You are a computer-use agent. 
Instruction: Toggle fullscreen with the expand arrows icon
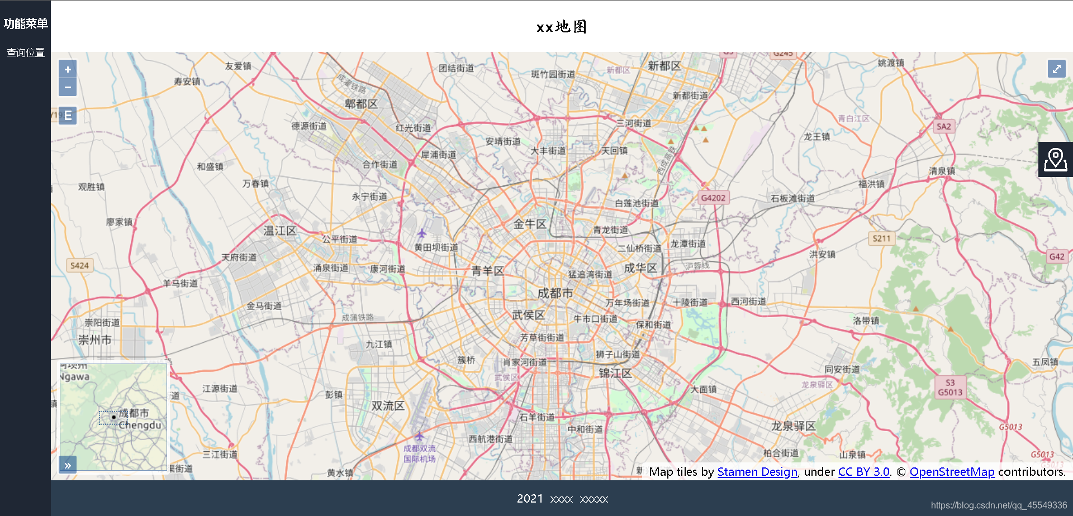click(1057, 69)
